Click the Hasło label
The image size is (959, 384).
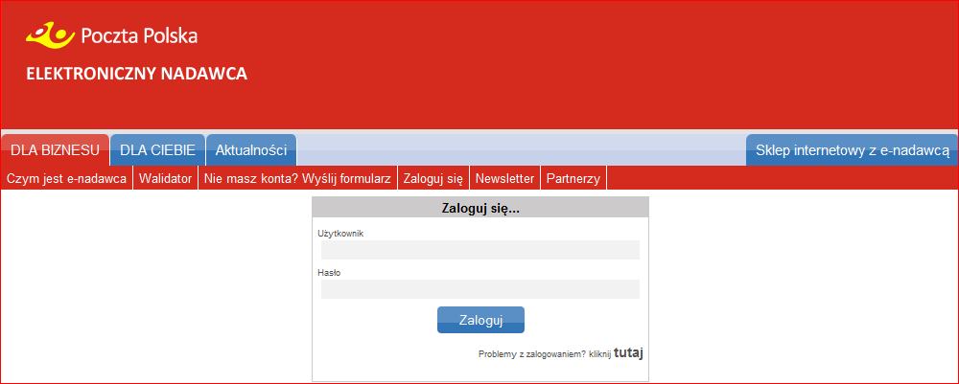pyautogui.click(x=329, y=273)
